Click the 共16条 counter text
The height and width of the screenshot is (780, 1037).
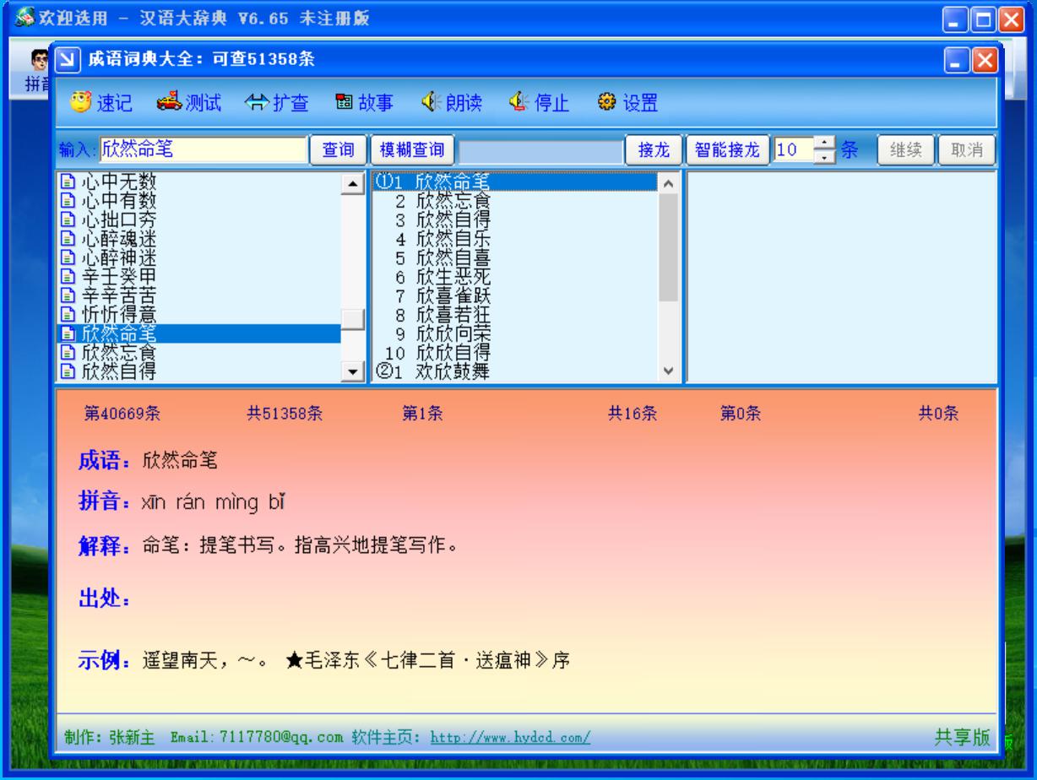(x=633, y=414)
